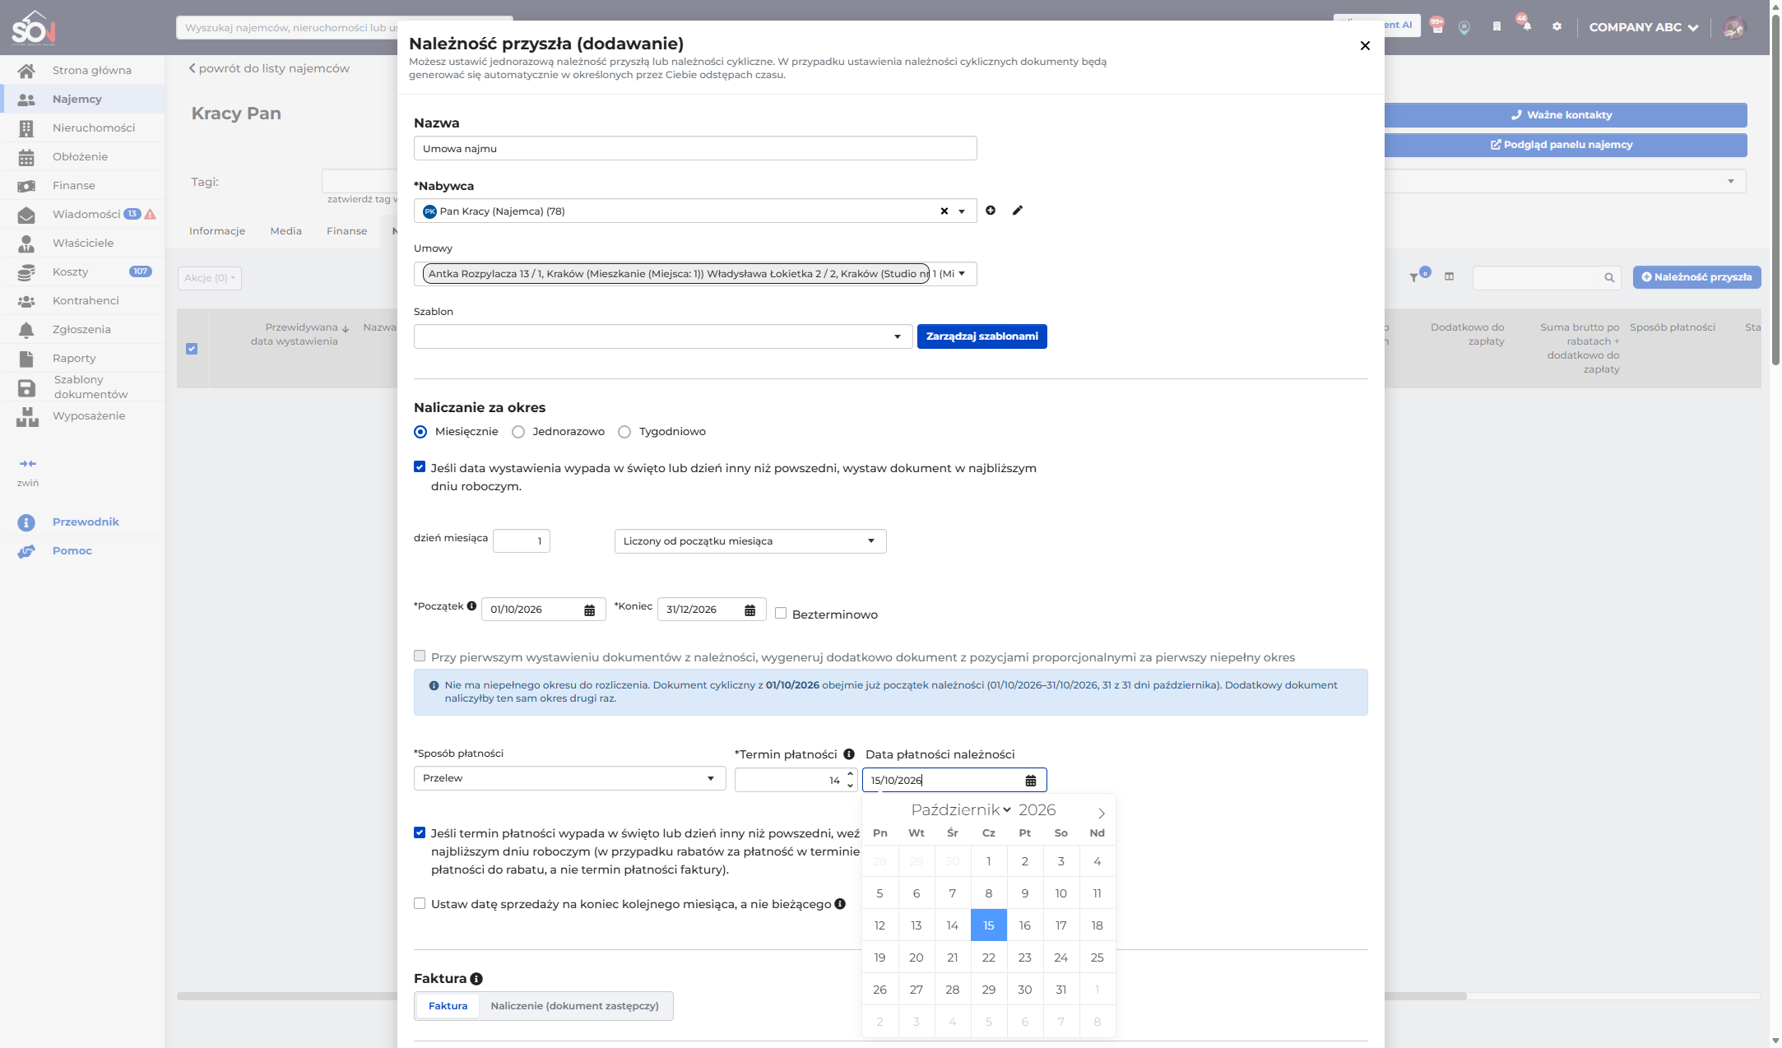Open COMPANY ABC account dropdown
1782x1048 pixels.
pos(1643,27)
